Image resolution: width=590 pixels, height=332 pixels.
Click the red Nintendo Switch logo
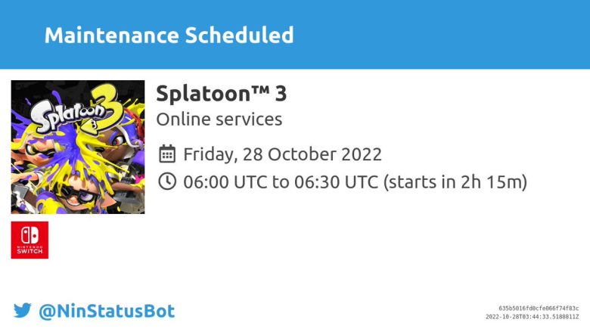29,240
